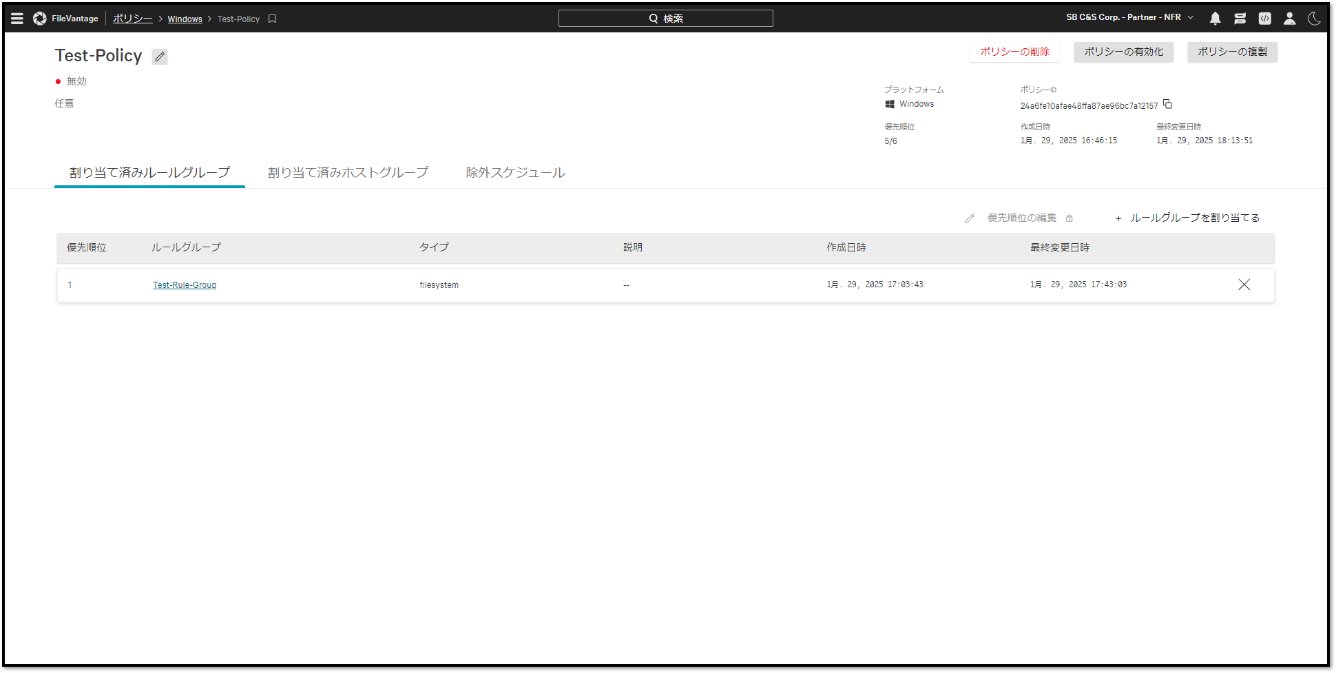Go to ポリシー breadcrumb link

point(133,19)
